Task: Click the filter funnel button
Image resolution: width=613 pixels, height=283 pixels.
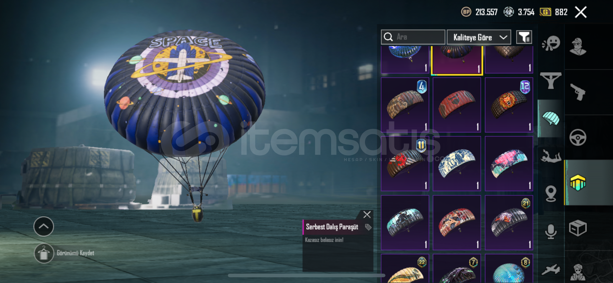Action: point(524,37)
